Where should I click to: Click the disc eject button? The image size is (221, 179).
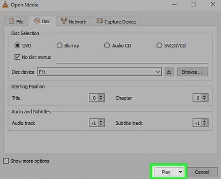169,72
